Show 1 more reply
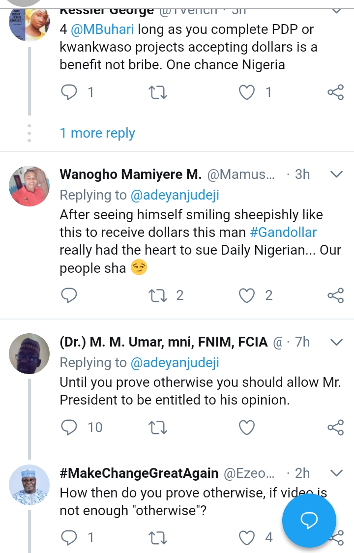 [x=97, y=133]
